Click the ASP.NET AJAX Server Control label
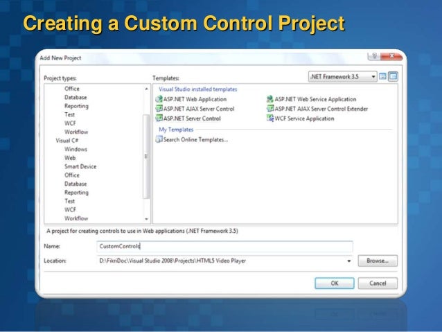This screenshot has height=332, width=442. pos(199,109)
